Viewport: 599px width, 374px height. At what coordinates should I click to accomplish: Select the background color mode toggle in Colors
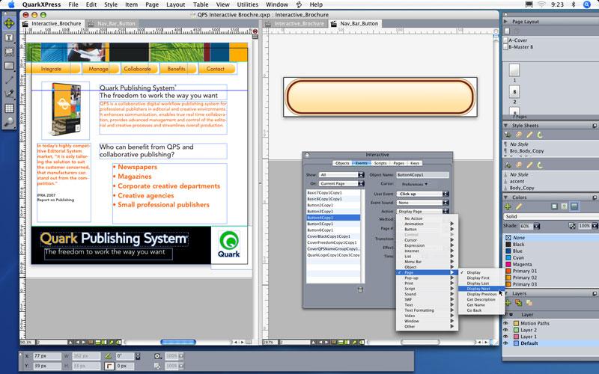[x=574, y=206]
